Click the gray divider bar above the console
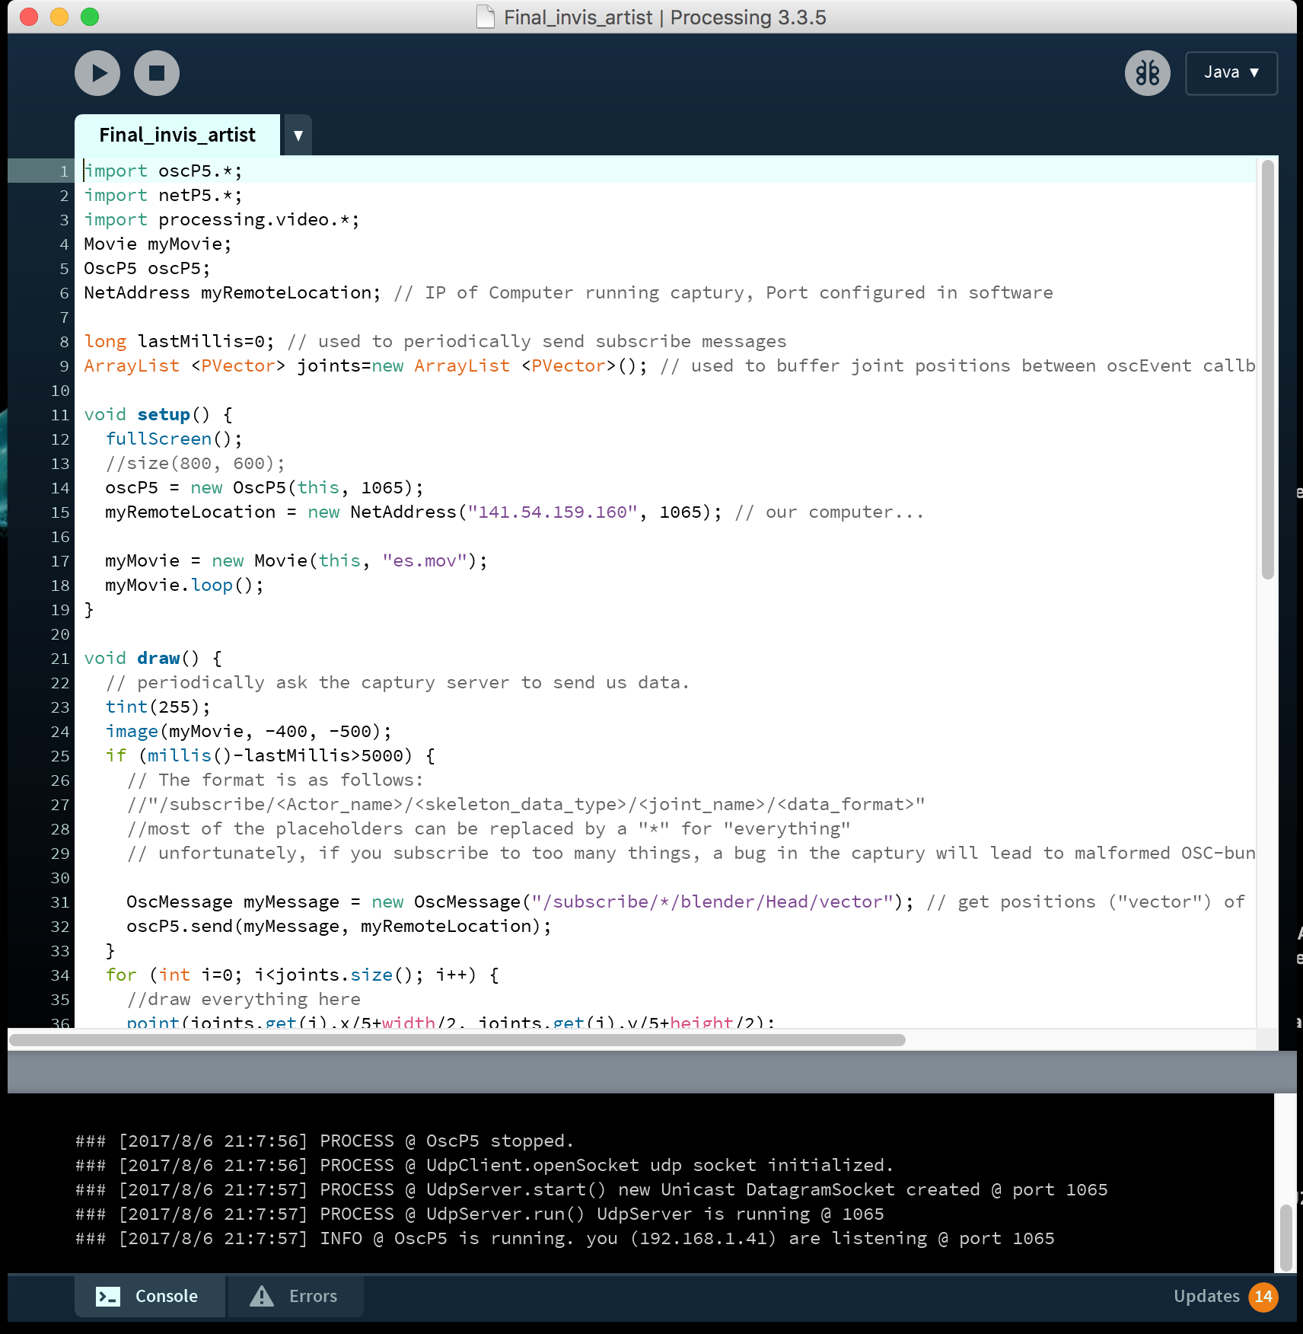The height and width of the screenshot is (1334, 1303). coord(651,1072)
